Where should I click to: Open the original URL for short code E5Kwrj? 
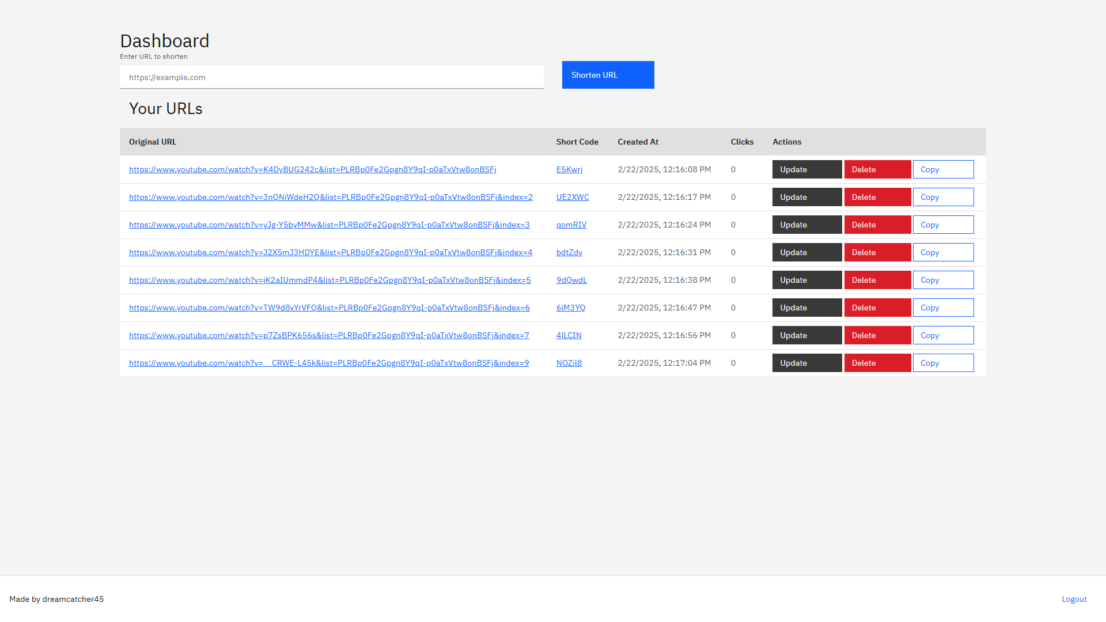point(312,169)
